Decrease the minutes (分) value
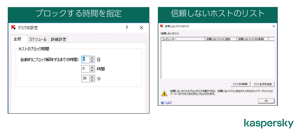The width and height of the screenshot is (299, 134). pyautogui.click(x=92, y=80)
